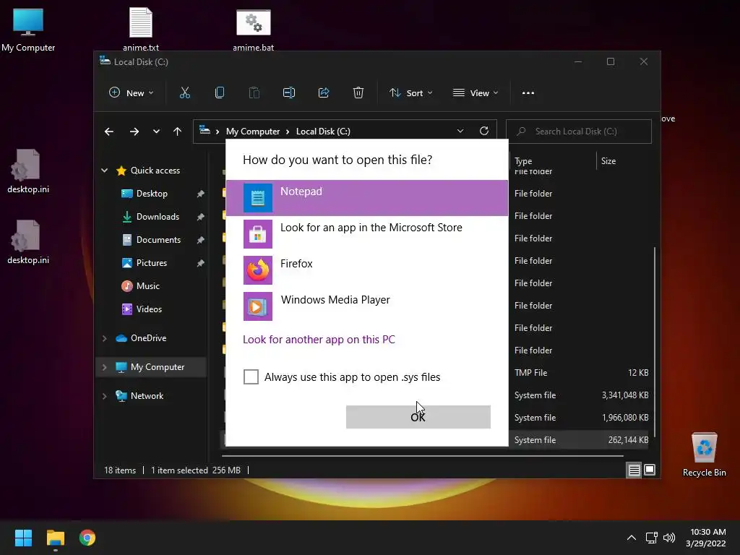Select My Computer desktop icon
The height and width of the screenshot is (555, 740).
28,29
